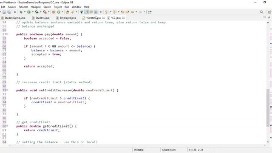Maximize the editor area icon
The width and height of the screenshot is (272, 153).
coord(269,17)
